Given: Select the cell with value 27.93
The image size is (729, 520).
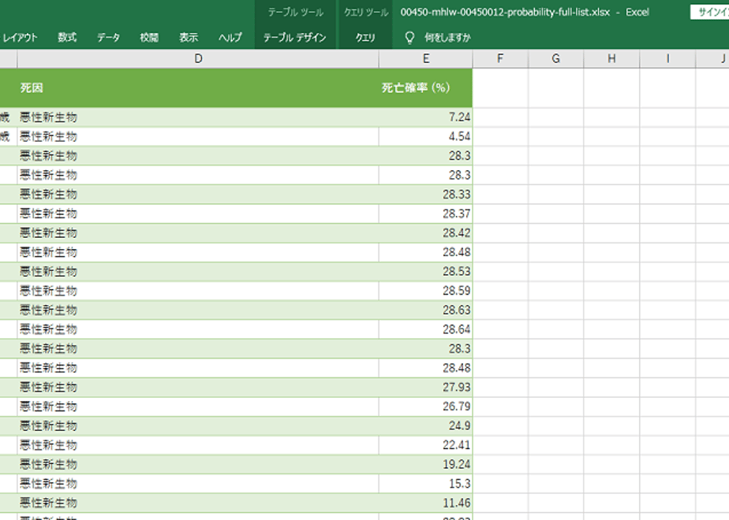Looking at the screenshot, I should [x=426, y=387].
